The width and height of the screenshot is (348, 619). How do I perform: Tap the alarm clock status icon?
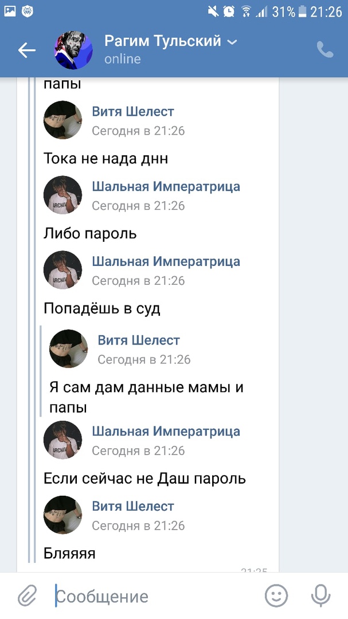pos(229,11)
